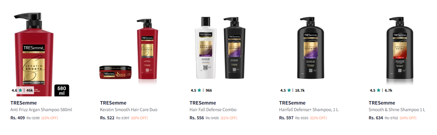
Task: Click the 61% OFF discount label
Action: pyautogui.click(x=229, y=118)
